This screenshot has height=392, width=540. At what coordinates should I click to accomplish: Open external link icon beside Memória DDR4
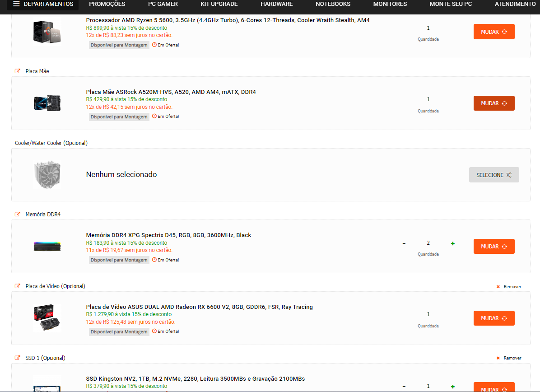(18, 214)
